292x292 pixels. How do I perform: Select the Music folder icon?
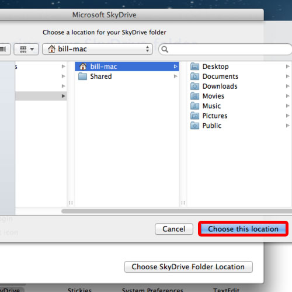click(x=194, y=106)
